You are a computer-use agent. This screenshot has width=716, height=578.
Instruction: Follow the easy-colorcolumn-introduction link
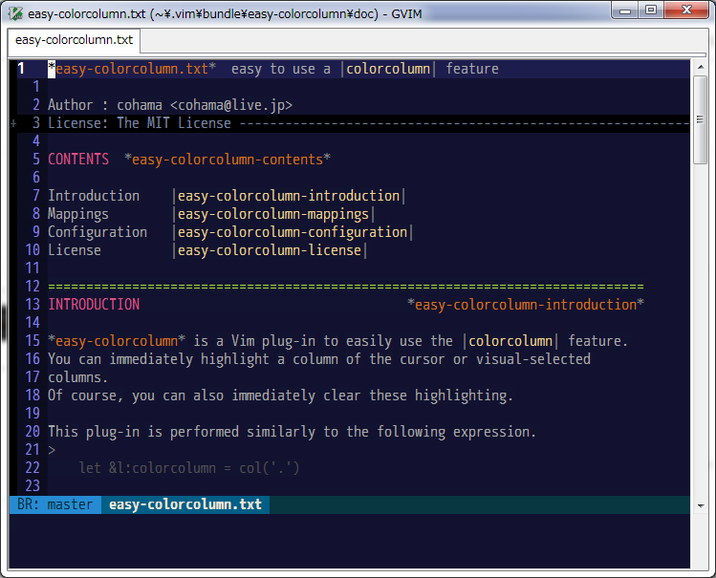(289, 196)
